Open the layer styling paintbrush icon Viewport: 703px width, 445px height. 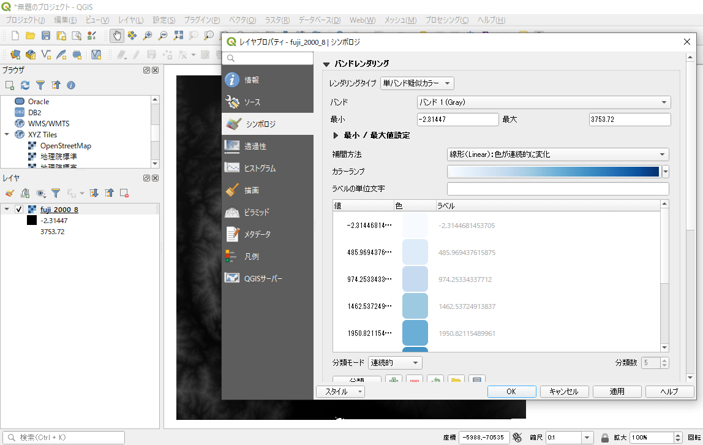coord(10,193)
